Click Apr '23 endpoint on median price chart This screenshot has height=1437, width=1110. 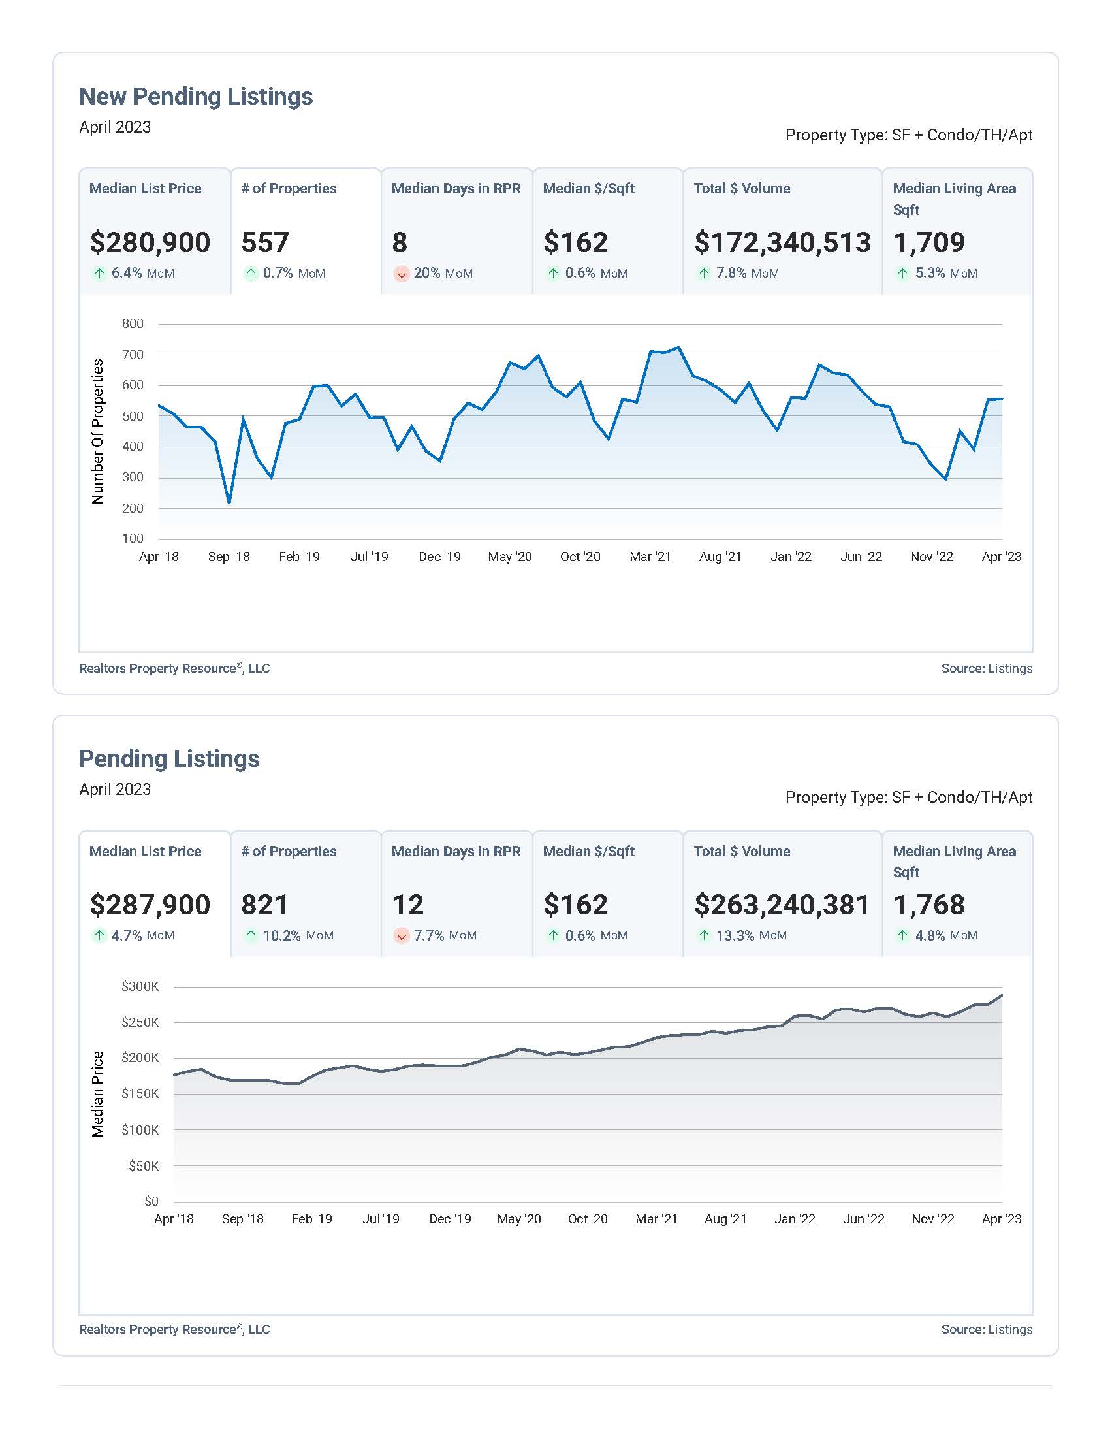click(1002, 995)
